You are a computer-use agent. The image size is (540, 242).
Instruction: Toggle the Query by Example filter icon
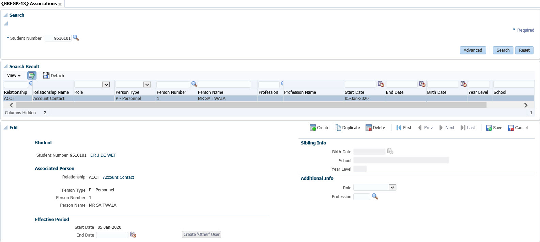32,75
